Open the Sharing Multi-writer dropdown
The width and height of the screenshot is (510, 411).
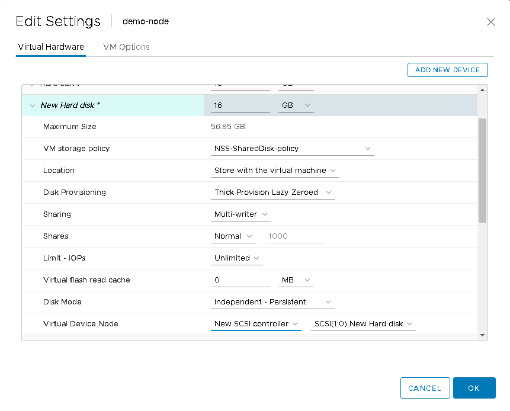tap(241, 214)
